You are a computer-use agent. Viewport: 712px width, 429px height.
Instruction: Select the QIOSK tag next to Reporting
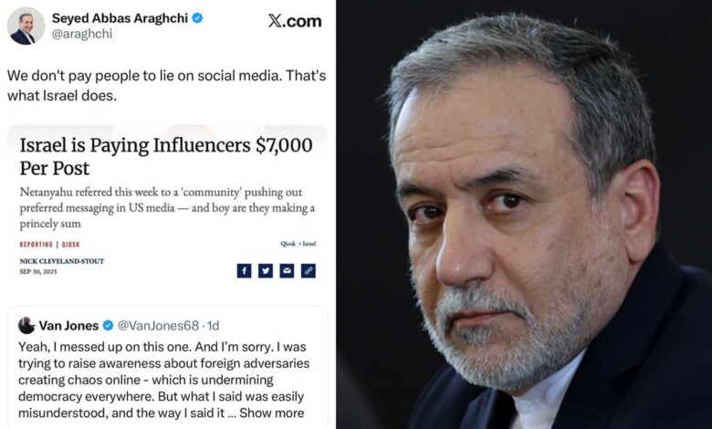pyautogui.click(x=72, y=244)
